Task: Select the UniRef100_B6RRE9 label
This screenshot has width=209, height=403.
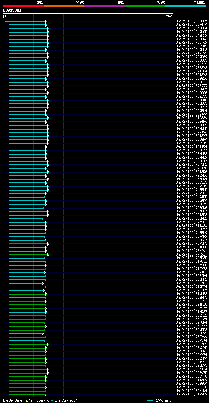Action: (x=191, y=157)
